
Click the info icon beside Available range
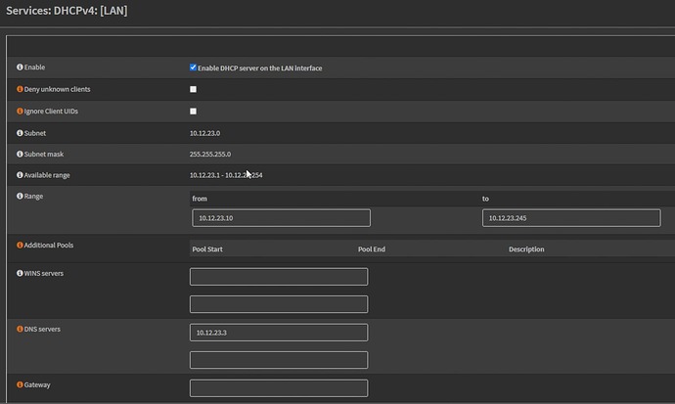(x=21, y=175)
